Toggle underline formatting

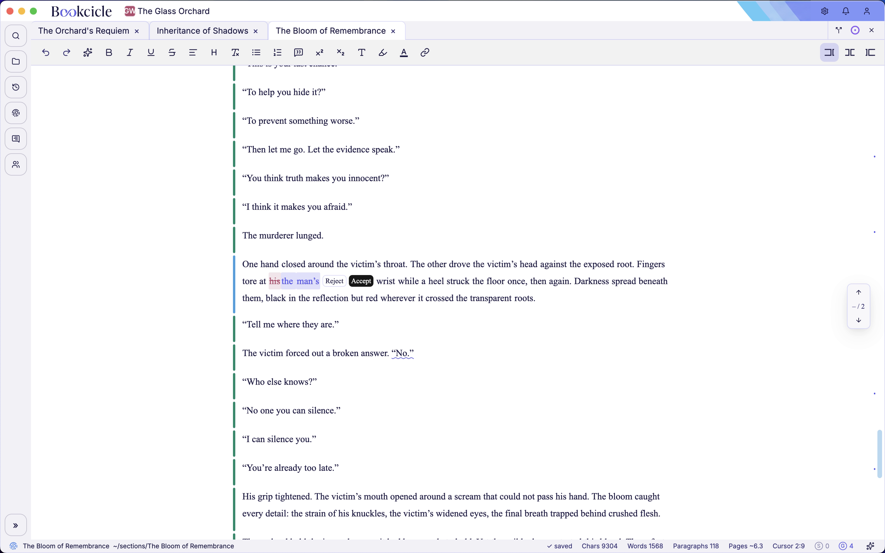151,53
